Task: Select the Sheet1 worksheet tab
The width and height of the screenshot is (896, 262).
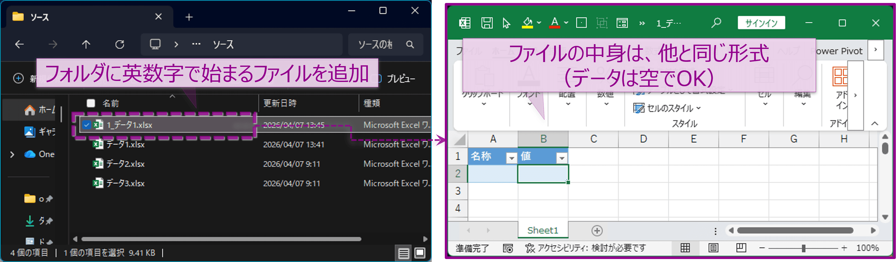Action: tap(543, 230)
